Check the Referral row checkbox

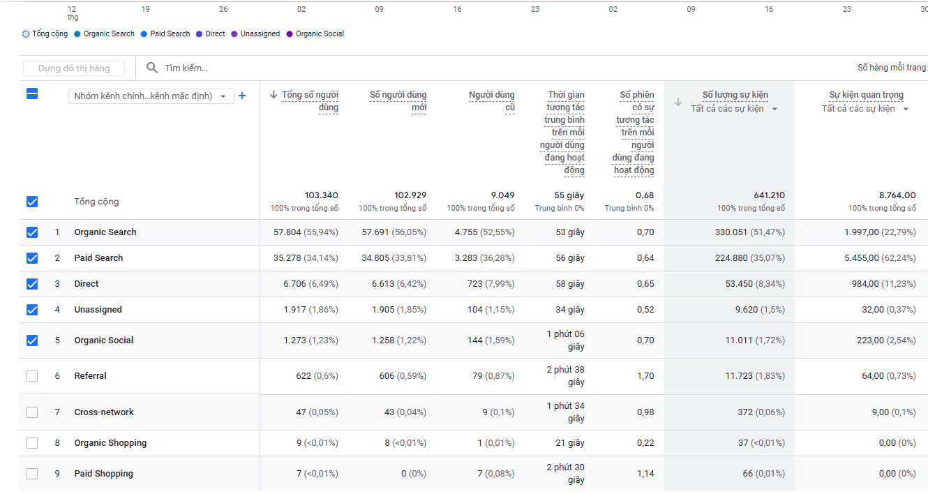(32, 376)
